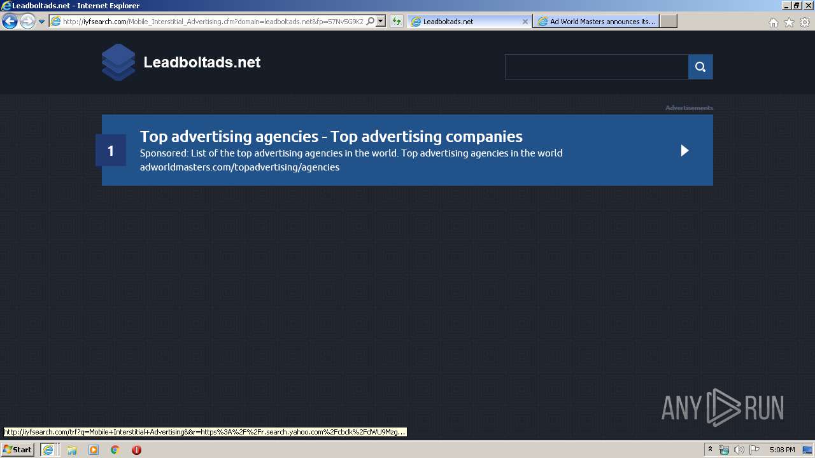This screenshot has height=458, width=815.
Task: Open the browser Home icon
Action: tap(774, 22)
